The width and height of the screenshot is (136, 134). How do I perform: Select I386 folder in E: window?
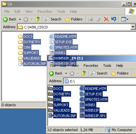(x=54, y=99)
